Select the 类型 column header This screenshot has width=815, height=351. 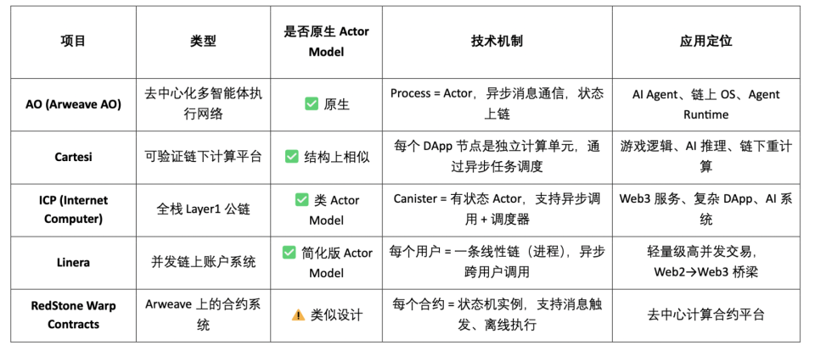[203, 41]
